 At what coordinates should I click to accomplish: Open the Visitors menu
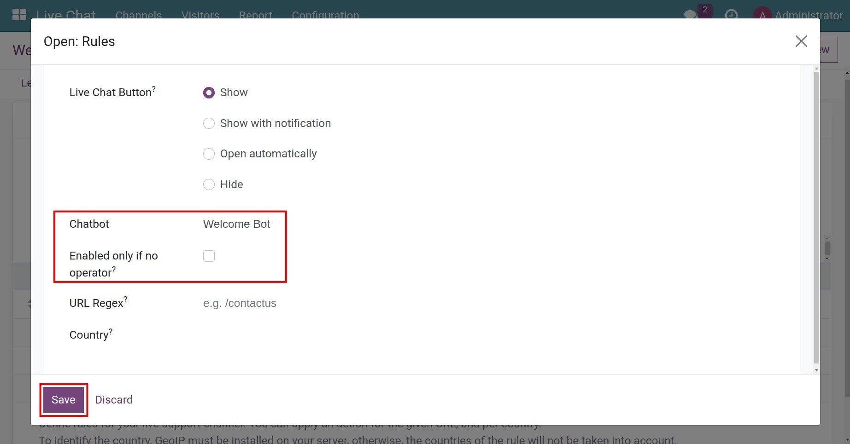coord(200,15)
